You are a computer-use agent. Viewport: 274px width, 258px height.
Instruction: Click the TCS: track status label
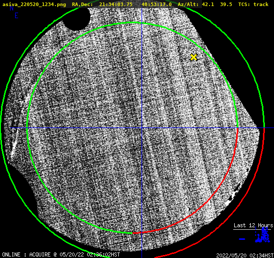click(x=253, y=5)
